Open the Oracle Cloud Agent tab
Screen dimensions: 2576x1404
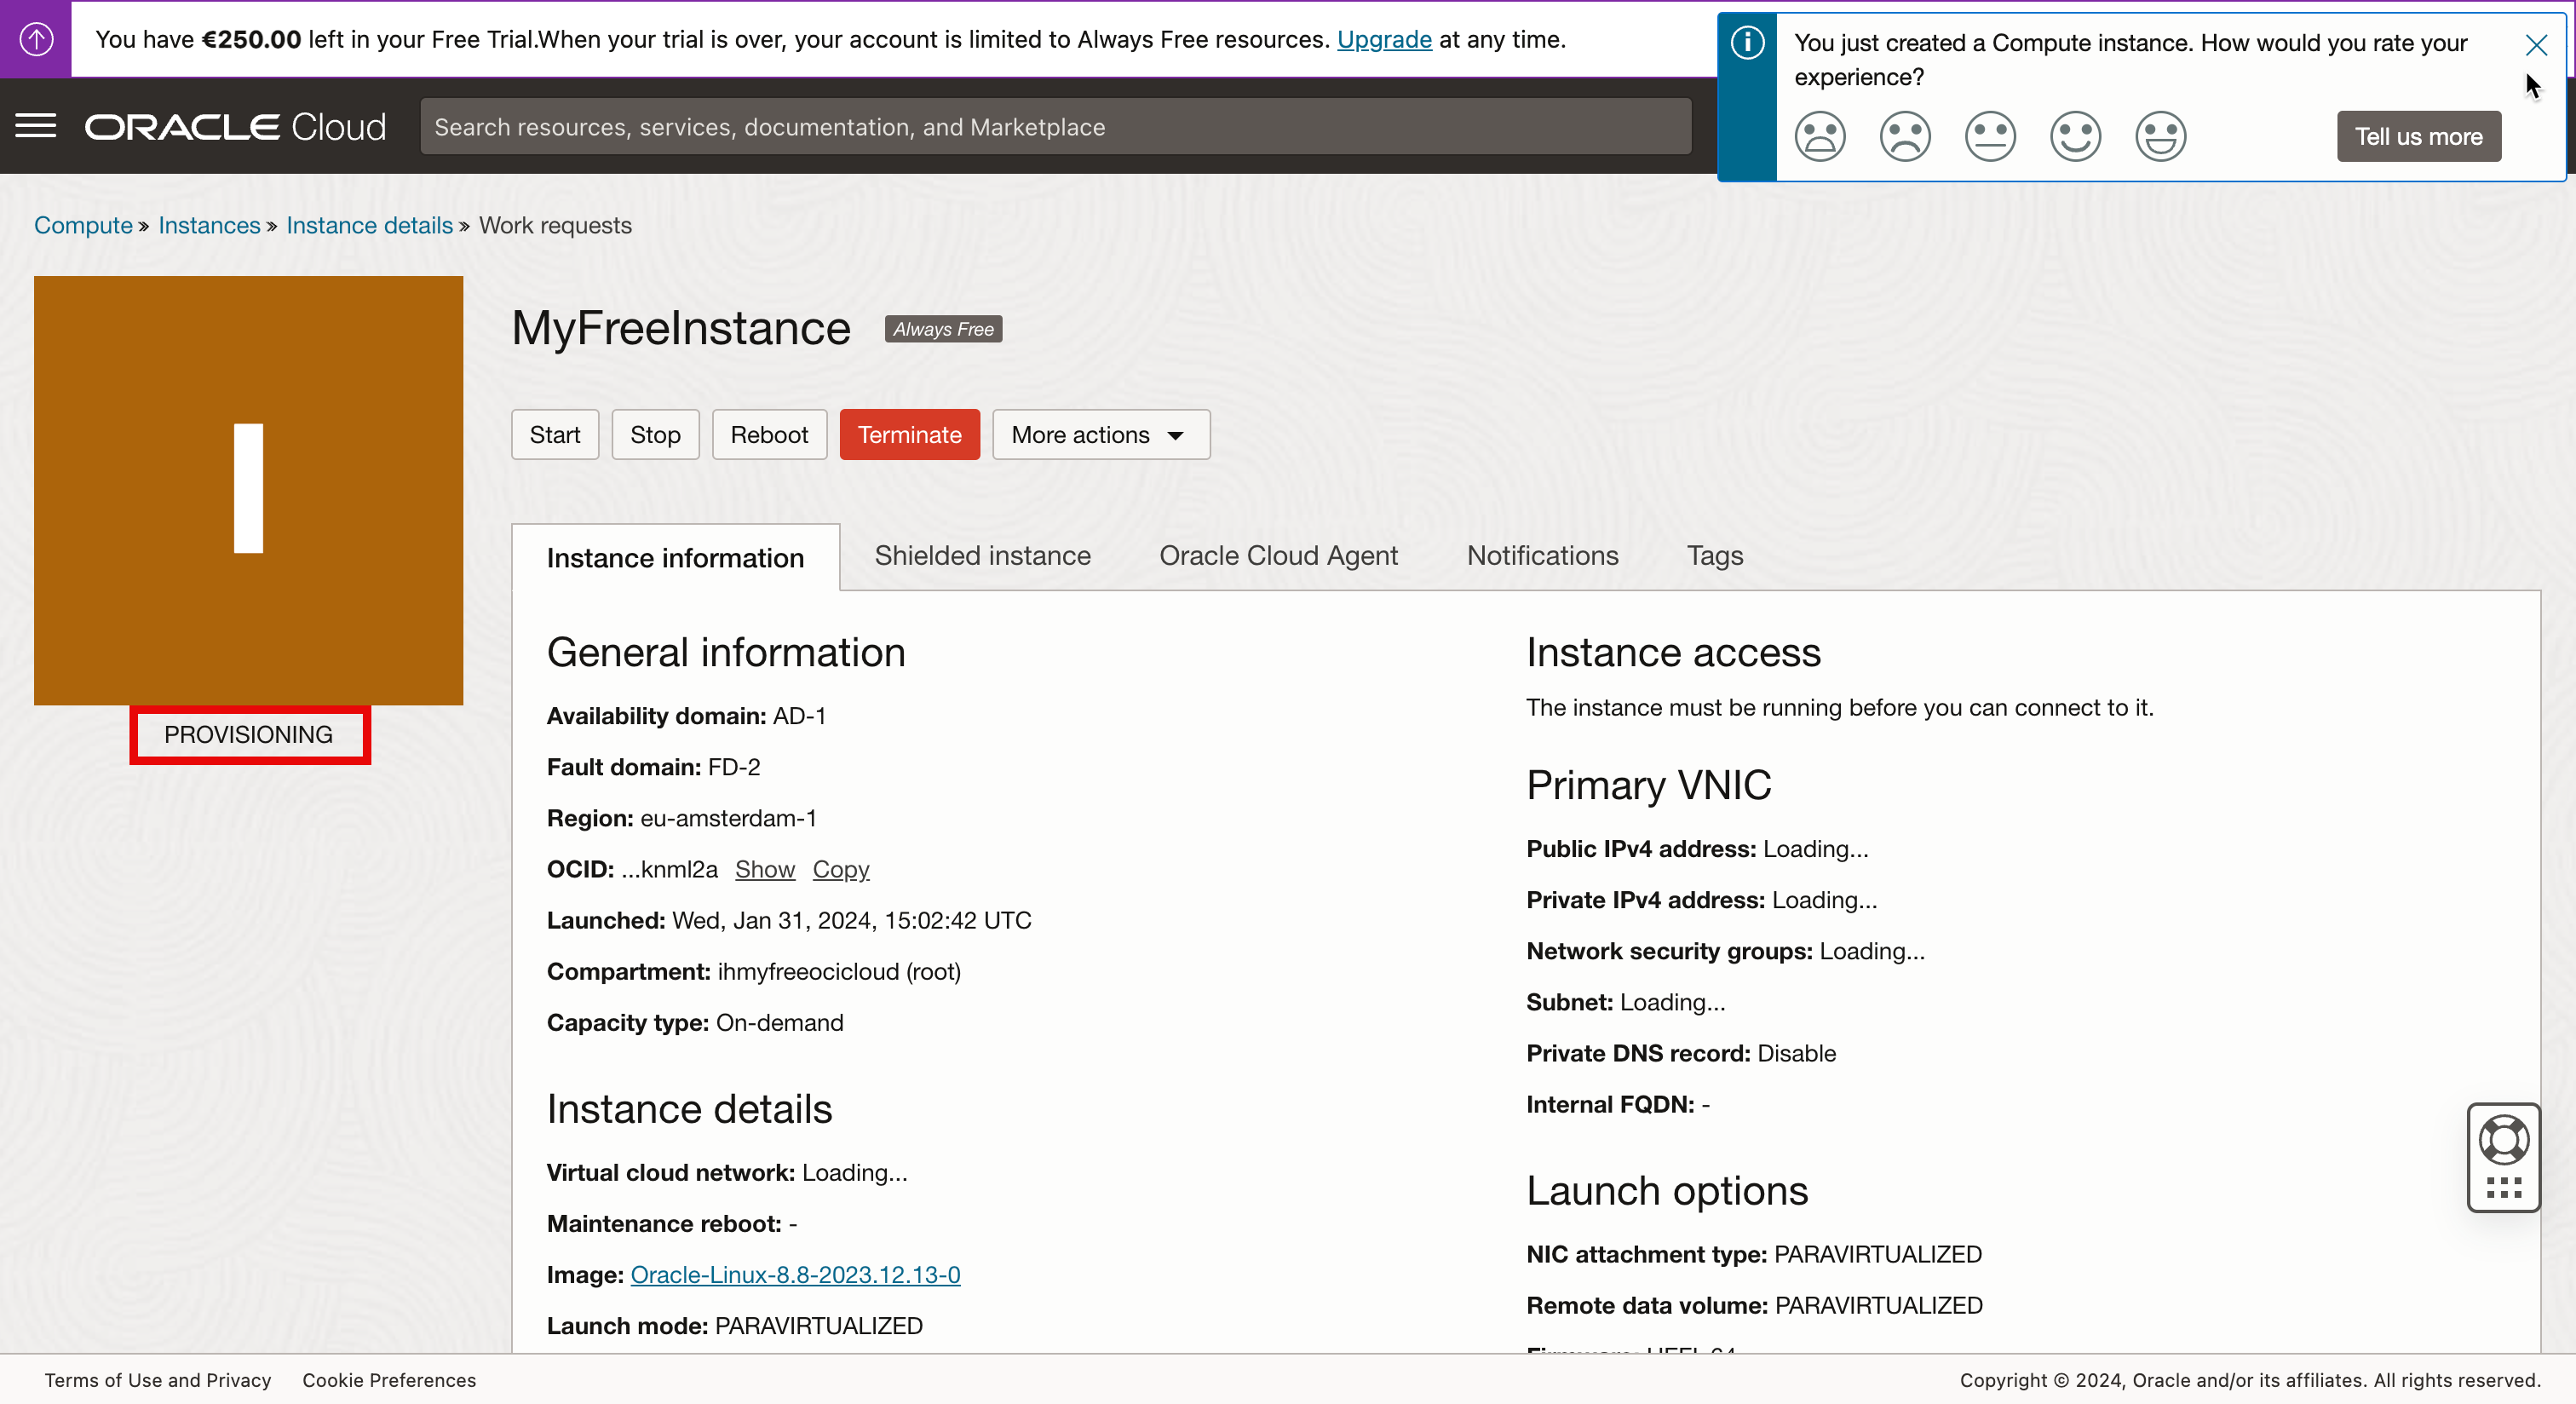click(1278, 556)
